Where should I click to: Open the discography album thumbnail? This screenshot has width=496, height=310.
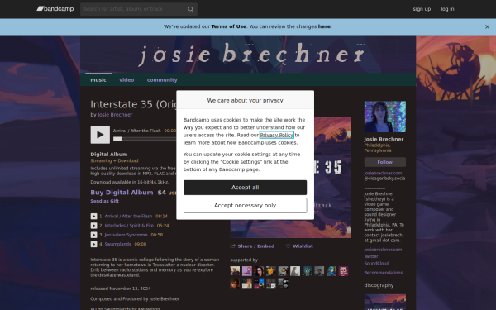pyautogui.click(x=385, y=302)
